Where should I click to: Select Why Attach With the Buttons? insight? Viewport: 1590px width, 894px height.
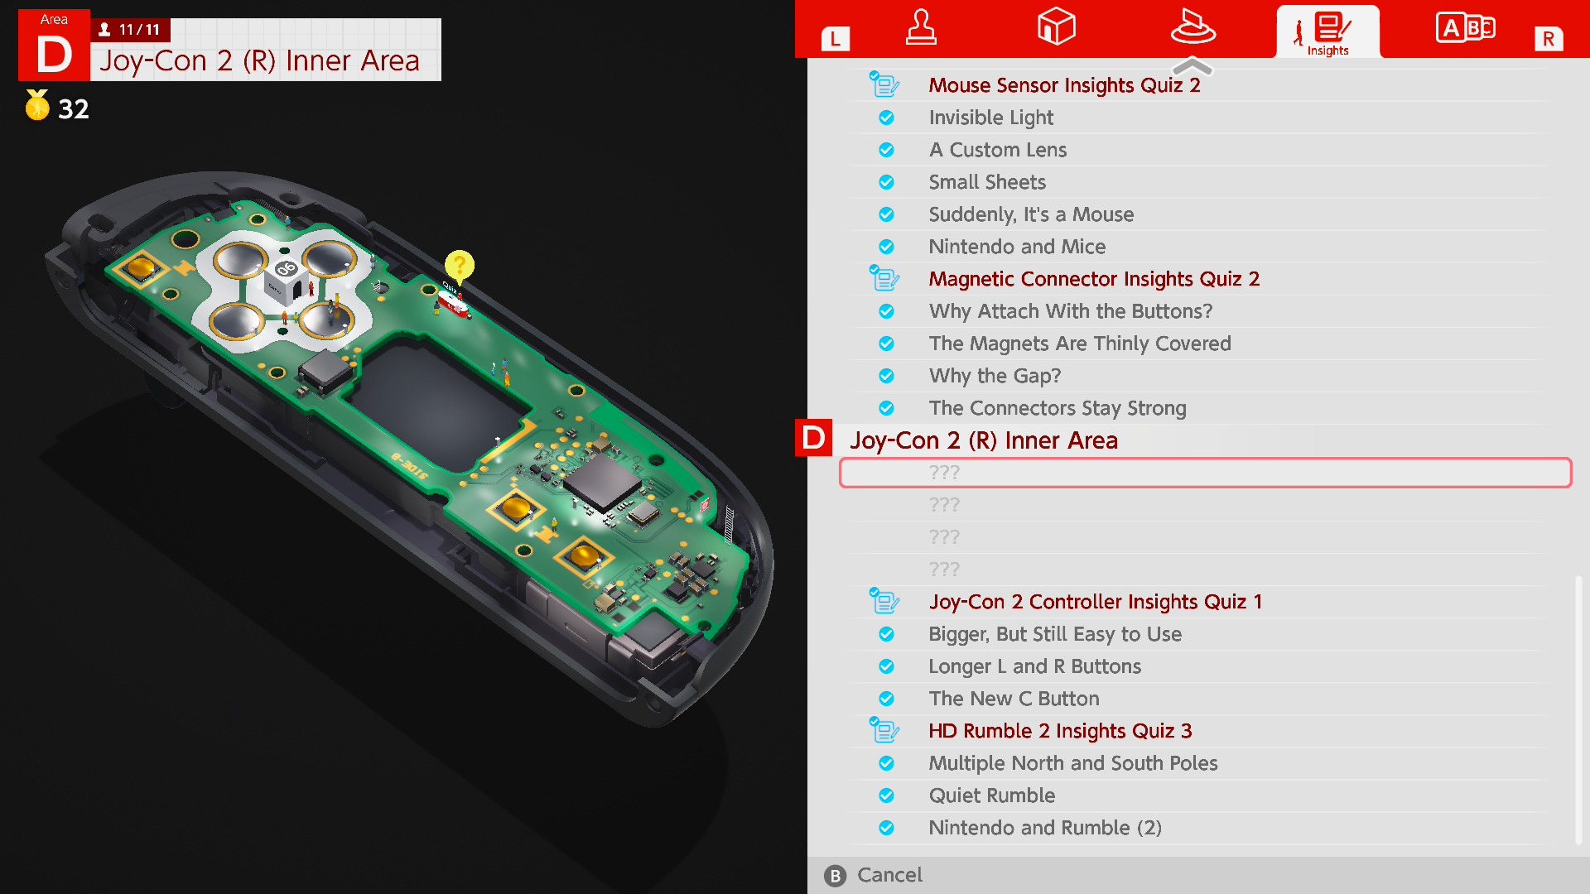coord(1071,311)
